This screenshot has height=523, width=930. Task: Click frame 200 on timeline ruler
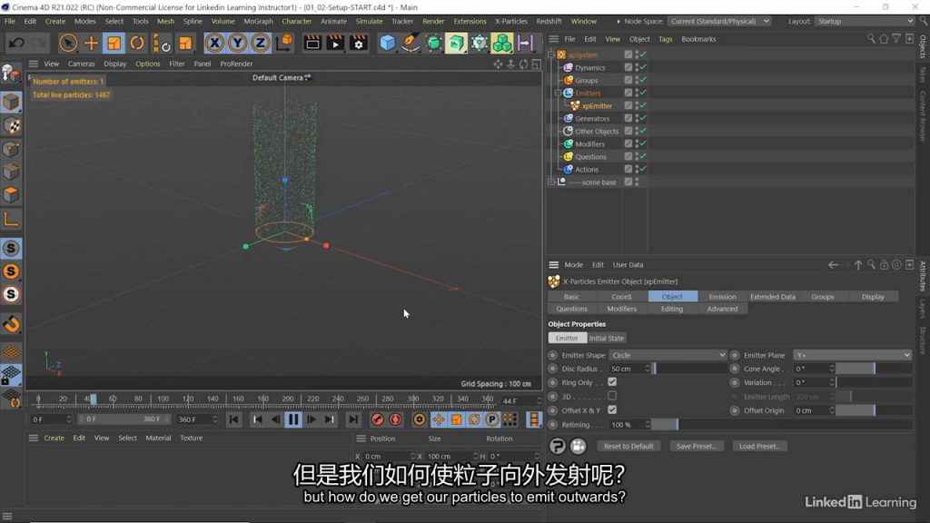(x=288, y=400)
